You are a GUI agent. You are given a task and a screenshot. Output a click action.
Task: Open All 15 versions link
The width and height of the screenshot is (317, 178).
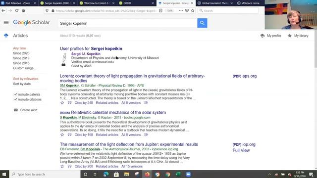[x=132, y=166]
